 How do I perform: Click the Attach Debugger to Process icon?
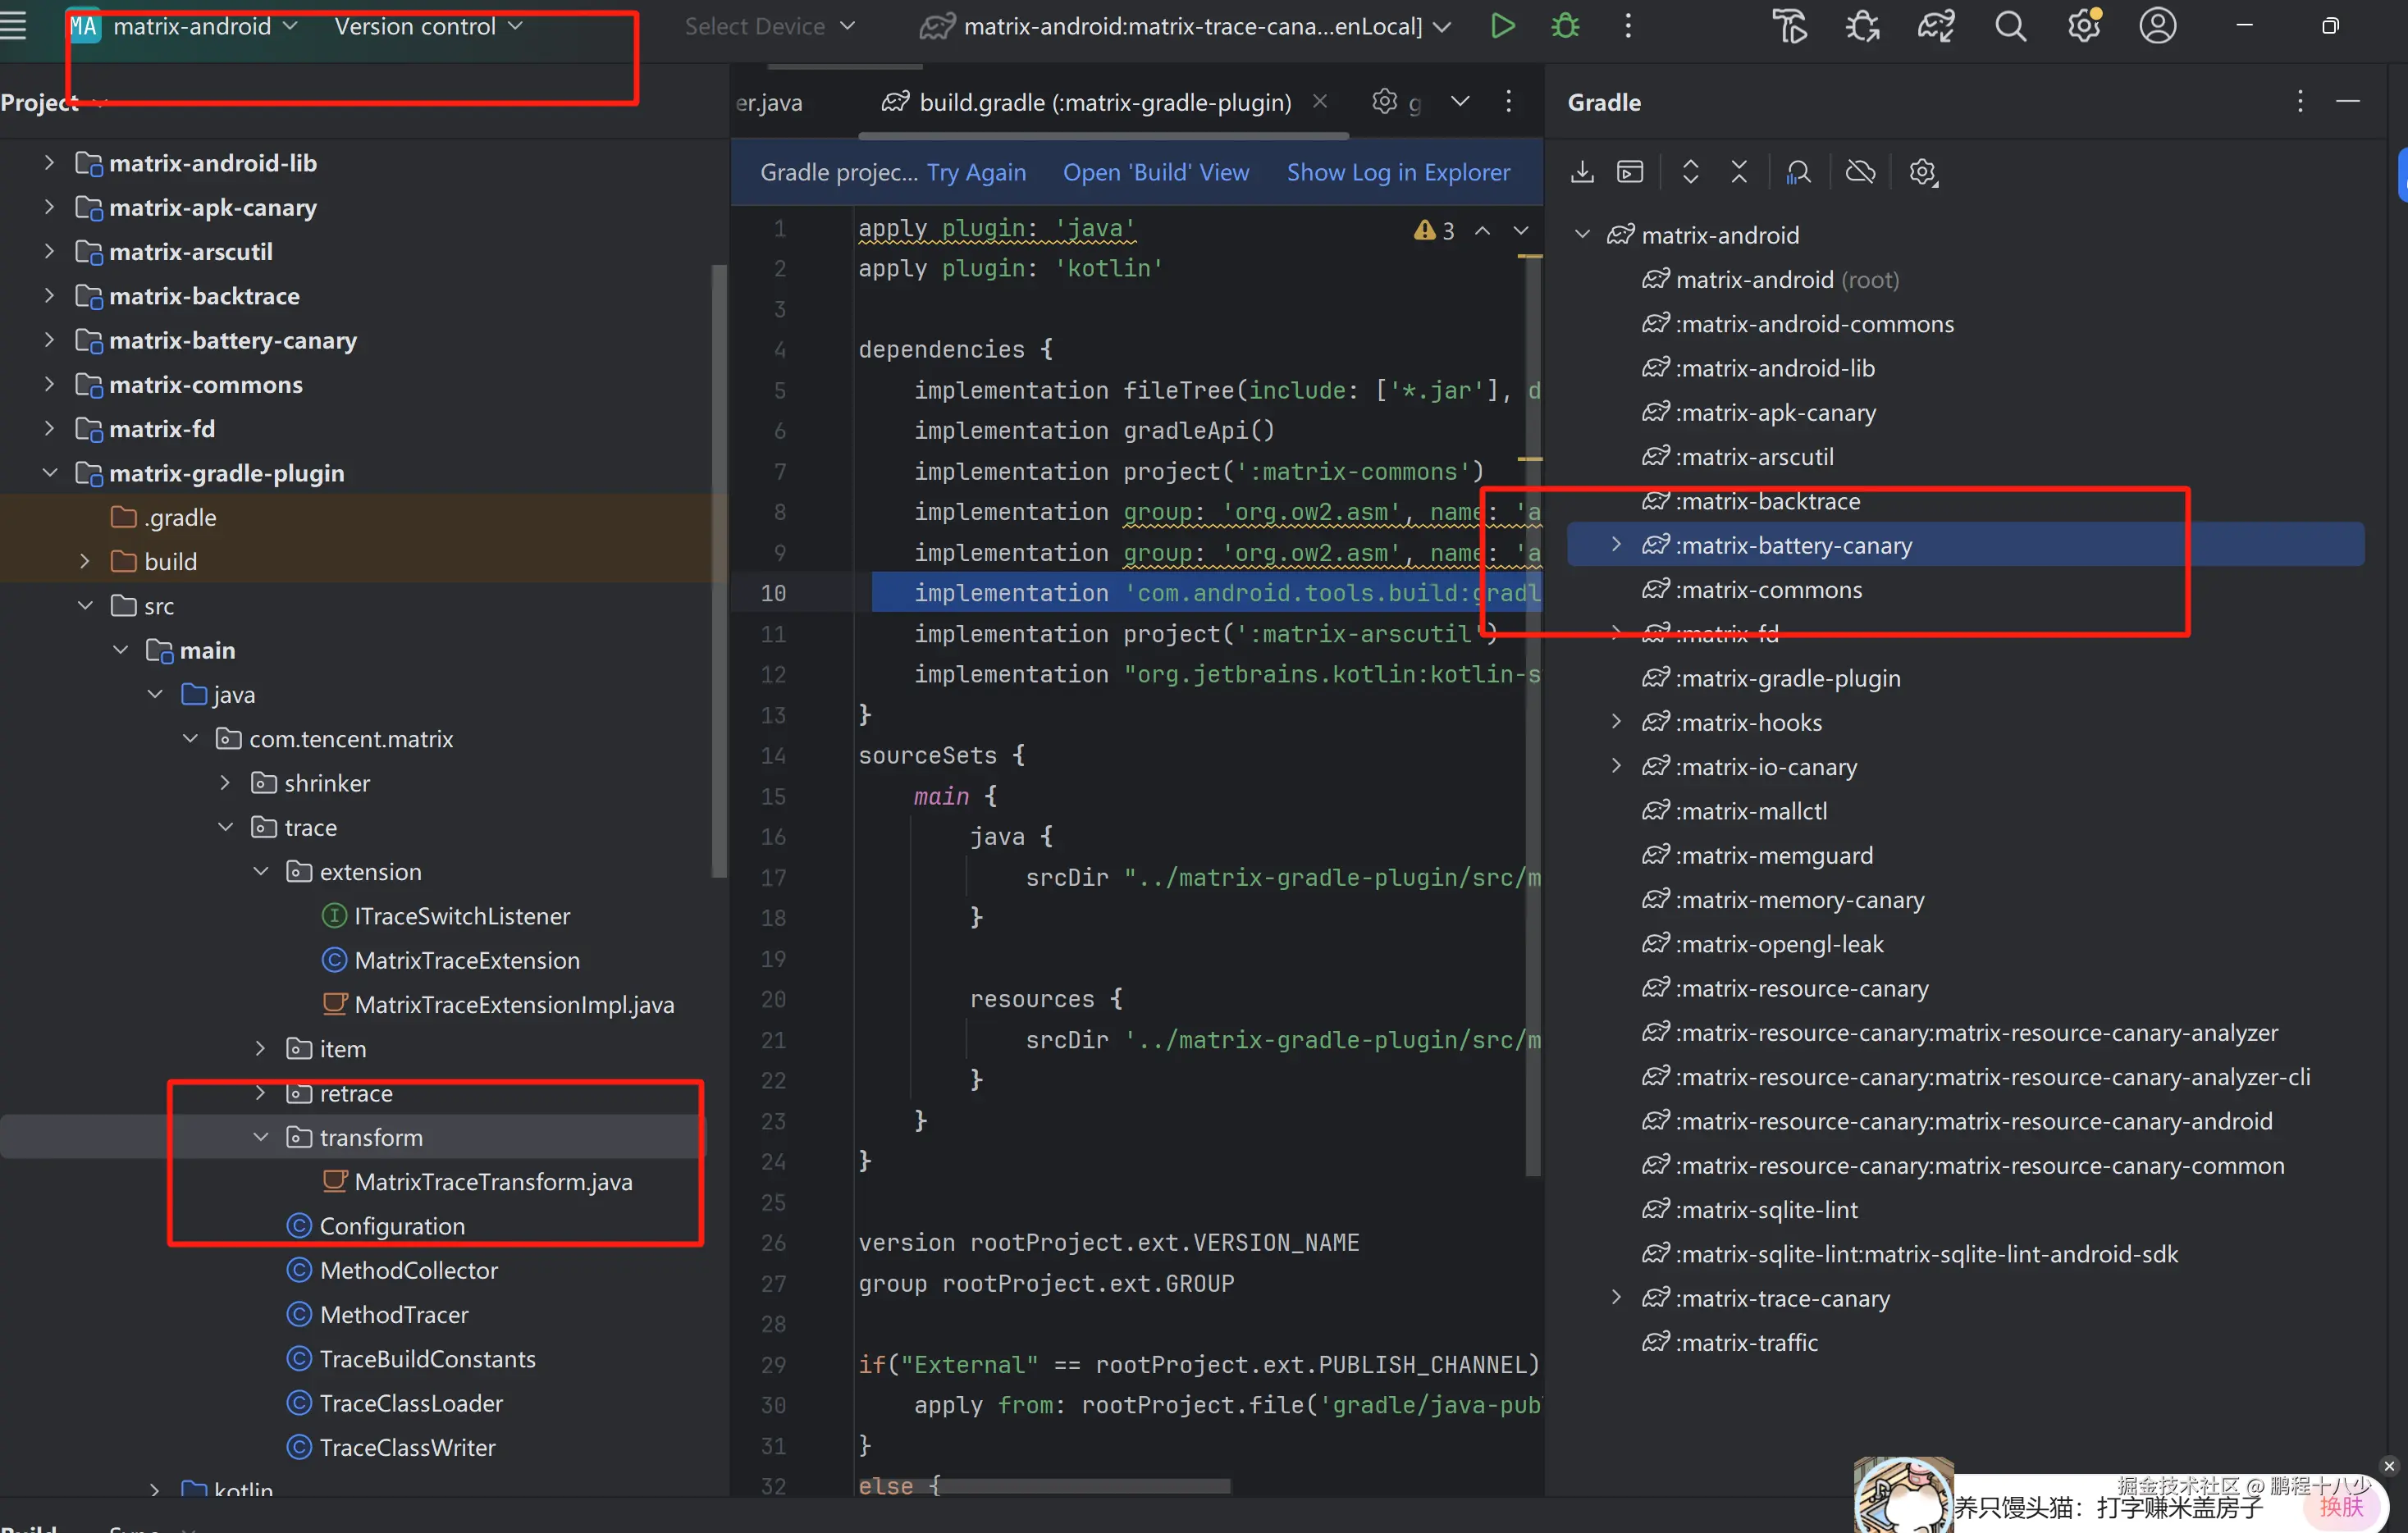click(1862, 26)
